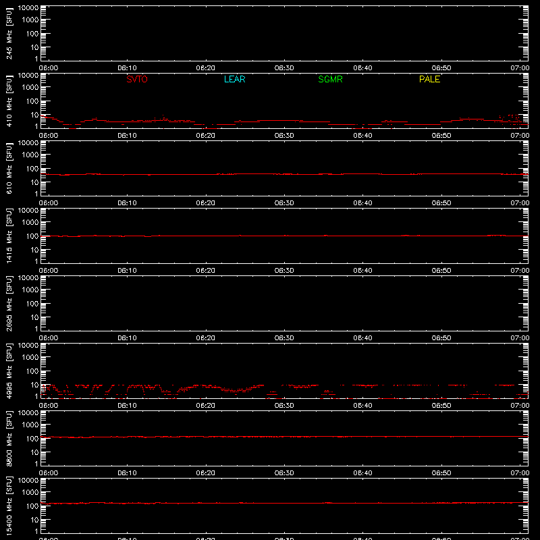This screenshot has height=540, width=540.
Task: Click the red flux trace in 610 MHz panel
Action: tap(284, 174)
